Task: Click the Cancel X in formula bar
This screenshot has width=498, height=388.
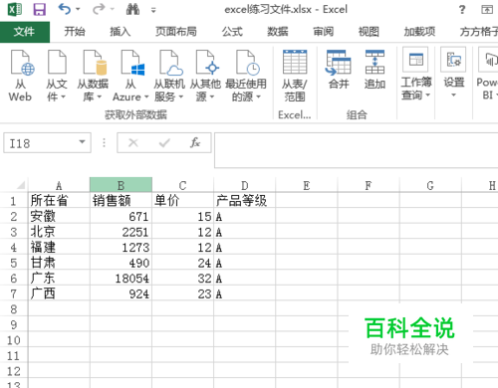Action: (x=133, y=143)
